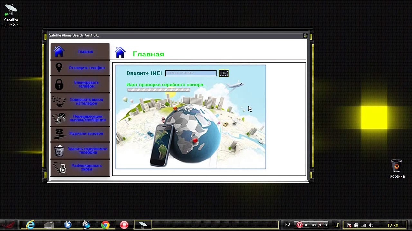The width and height of the screenshot is (412, 231).
Task: Open the network signal tray icon
Action: 364,225
